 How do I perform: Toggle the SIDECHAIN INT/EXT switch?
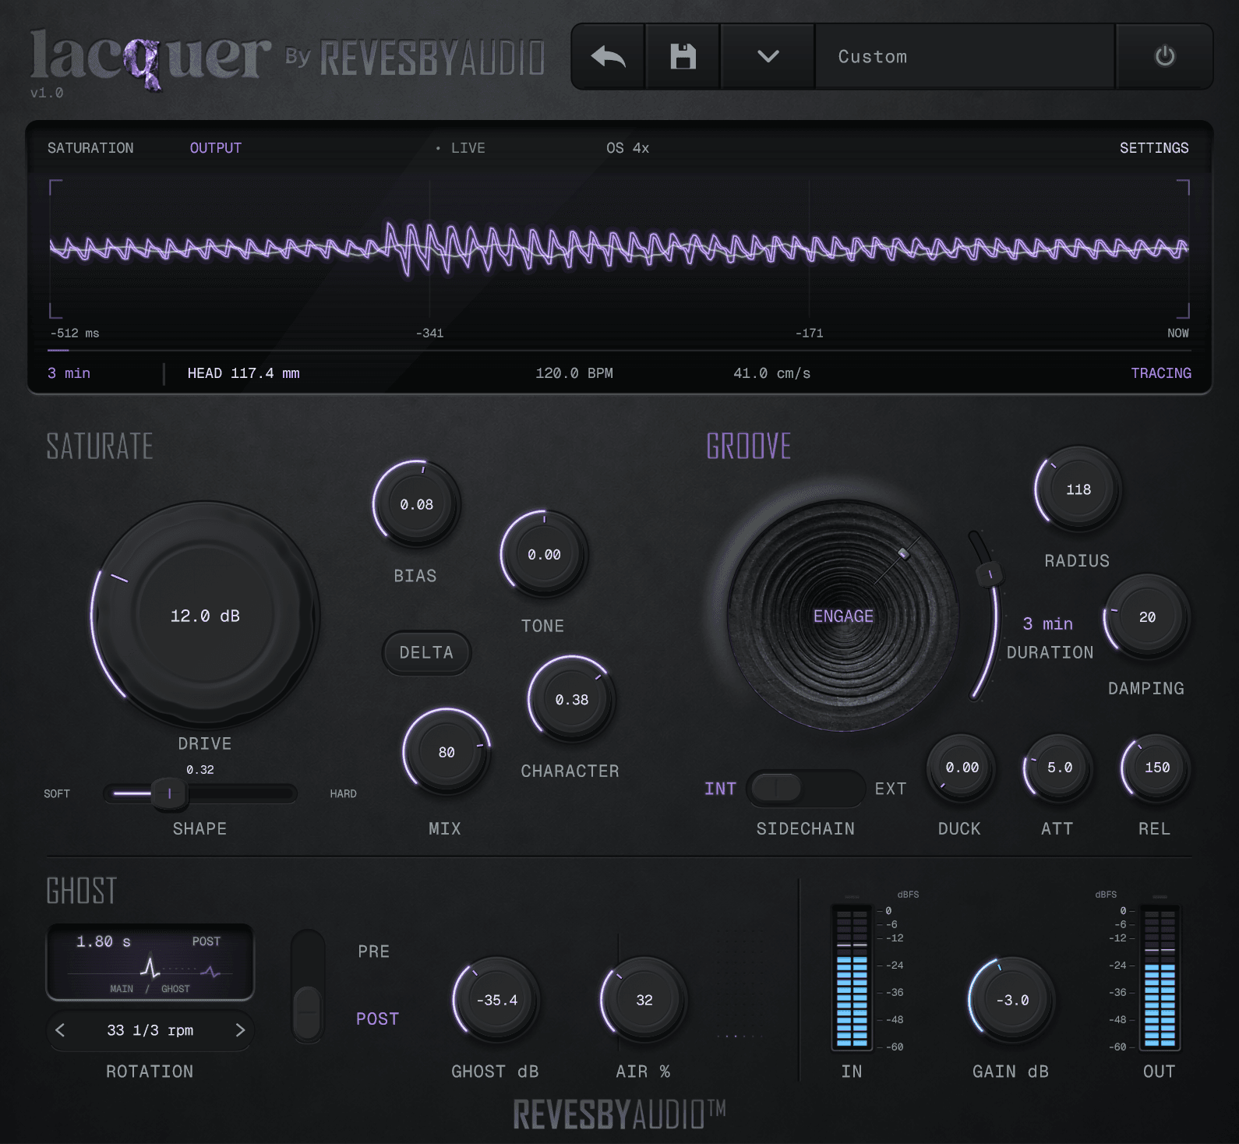[805, 789]
